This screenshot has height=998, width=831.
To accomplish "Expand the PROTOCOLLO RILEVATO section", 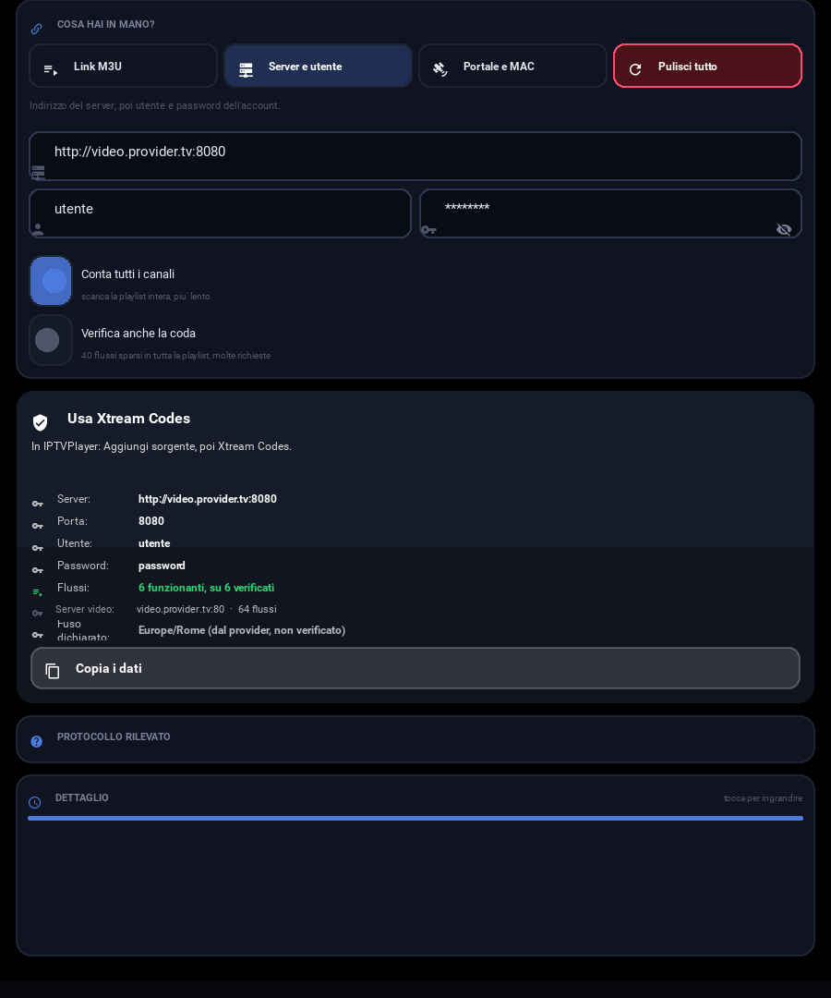I will (x=415, y=739).
